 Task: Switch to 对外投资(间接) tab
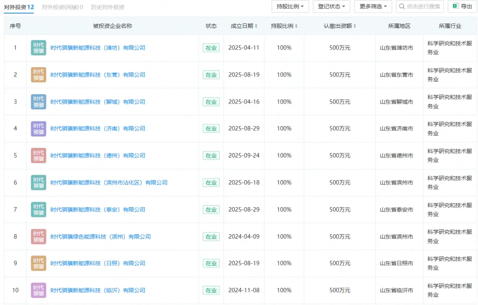click(x=62, y=7)
